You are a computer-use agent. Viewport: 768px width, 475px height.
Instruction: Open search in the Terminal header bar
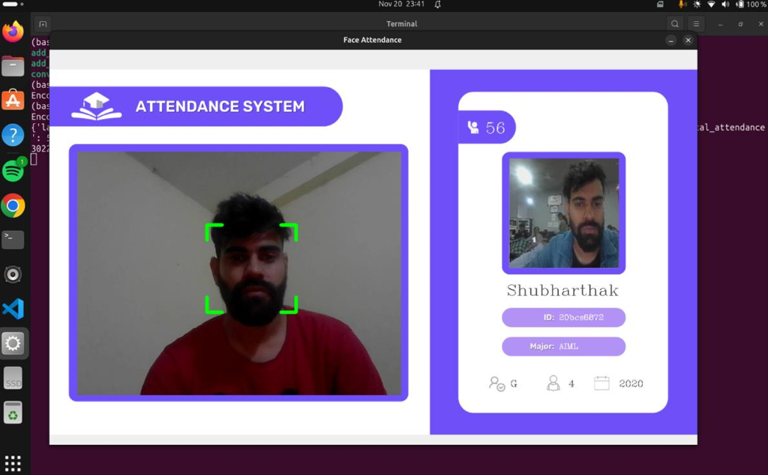click(x=674, y=24)
